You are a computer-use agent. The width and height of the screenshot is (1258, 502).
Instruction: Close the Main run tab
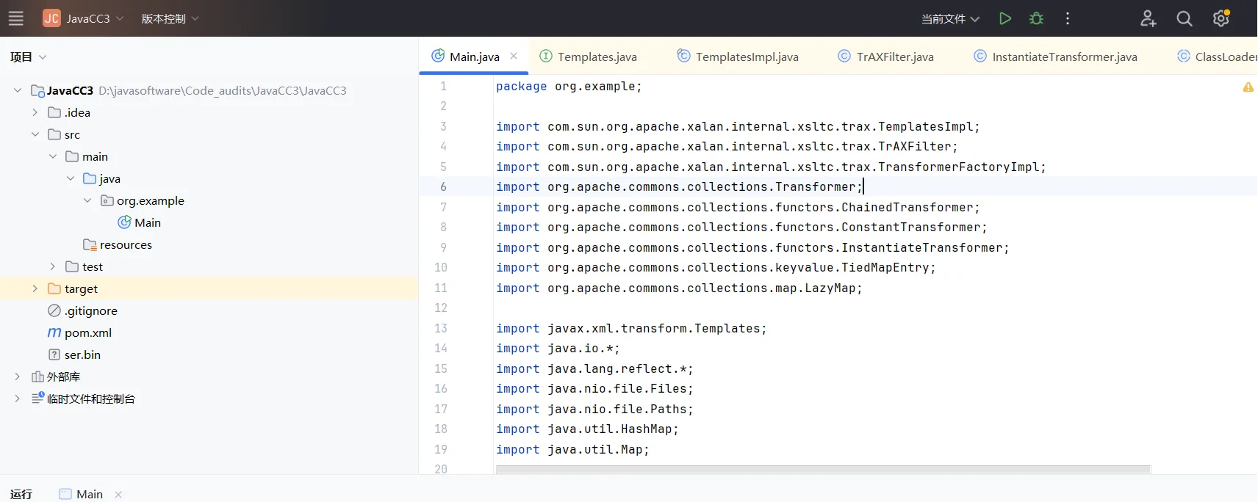118,495
